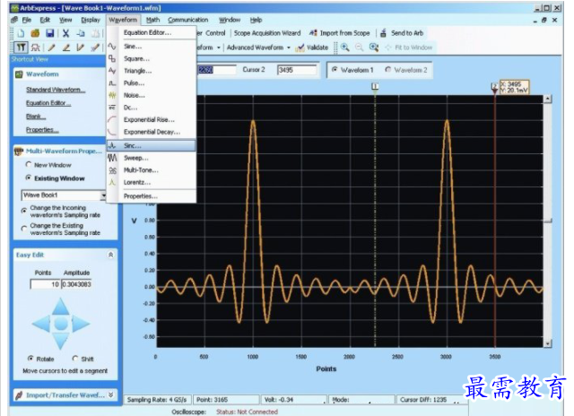574x416 pixels.
Task: Open the File menu
Action: coord(27,20)
